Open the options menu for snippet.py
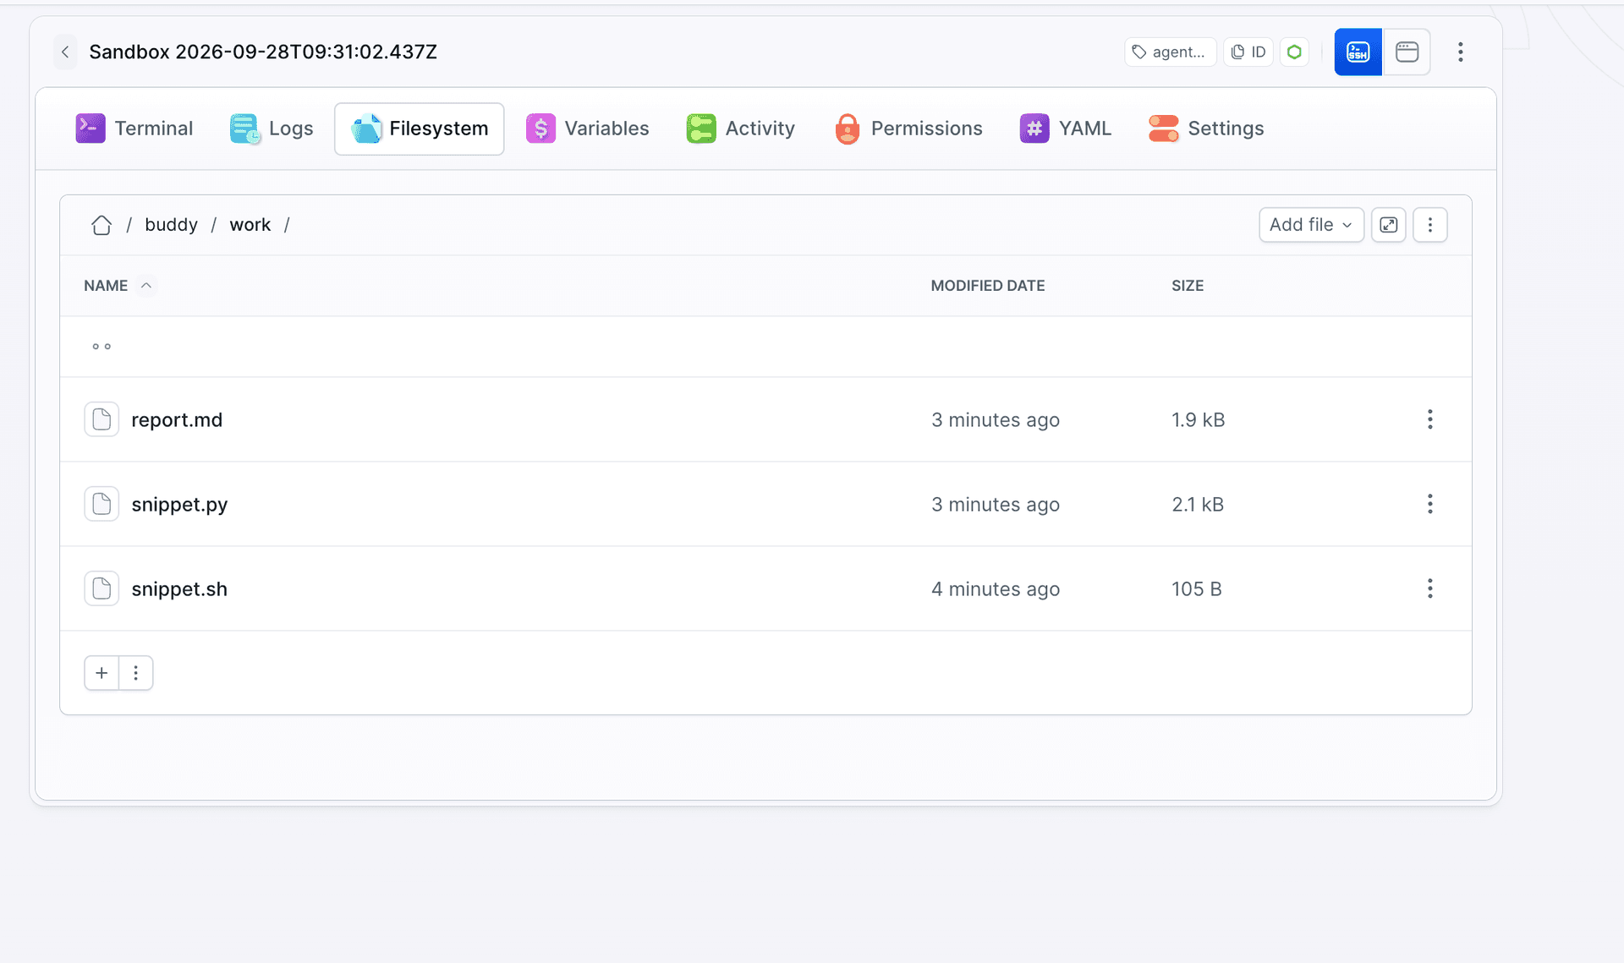The image size is (1624, 963). tap(1430, 504)
